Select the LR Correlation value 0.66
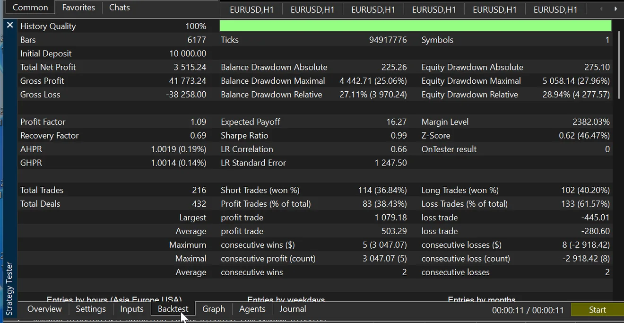Viewport: 624px width, 323px height. tap(399, 149)
